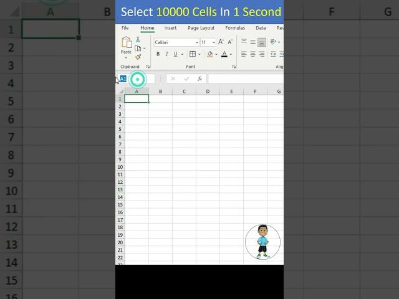Click the Copy icon in Clipboard group
This screenshot has width=399, height=299.
138,48
